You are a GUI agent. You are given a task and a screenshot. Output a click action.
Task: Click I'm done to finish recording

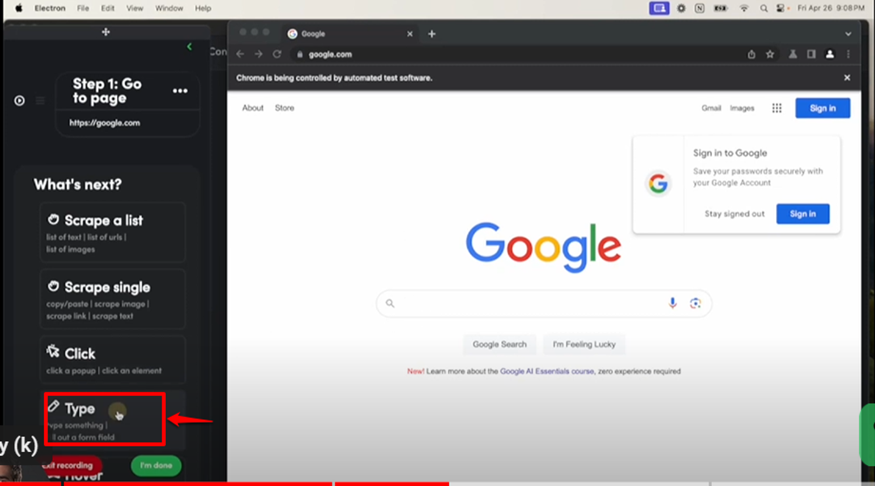click(156, 465)
